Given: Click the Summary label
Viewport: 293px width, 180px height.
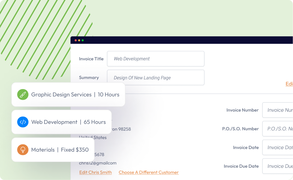Looking at the screenshot, I should click(89, 77).
